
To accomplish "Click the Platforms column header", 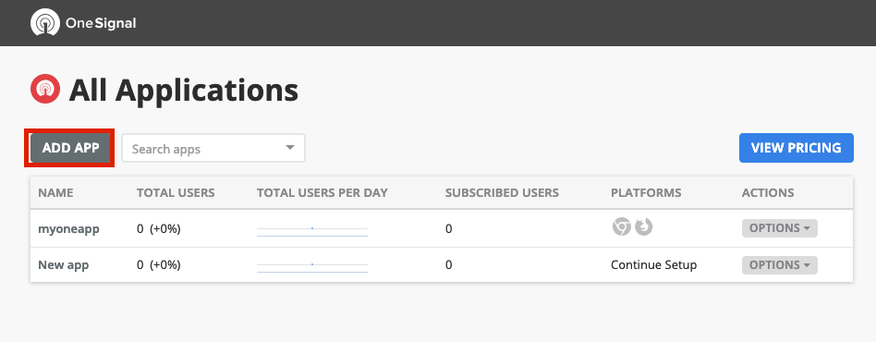I will coord(646,193).
